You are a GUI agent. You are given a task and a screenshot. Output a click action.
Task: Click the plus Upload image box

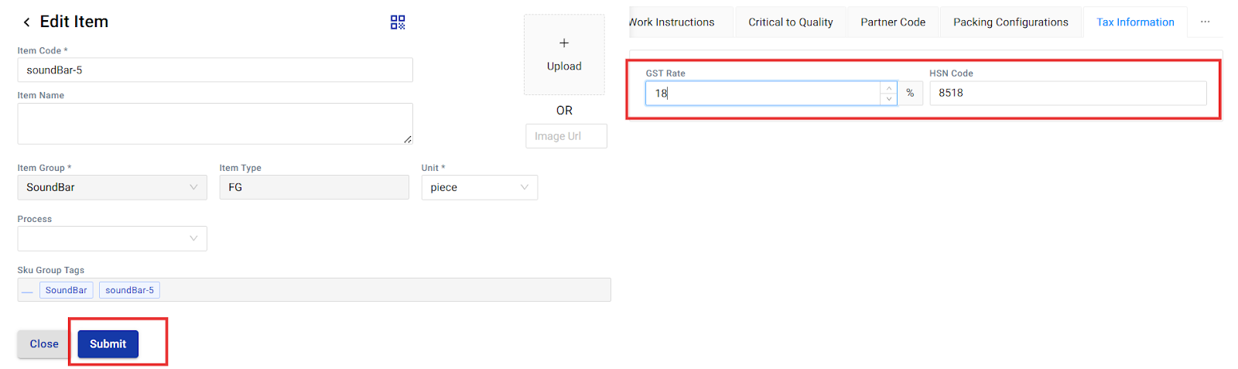click(564, 54)
